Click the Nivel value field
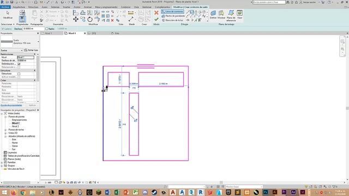 coord(26,57)
